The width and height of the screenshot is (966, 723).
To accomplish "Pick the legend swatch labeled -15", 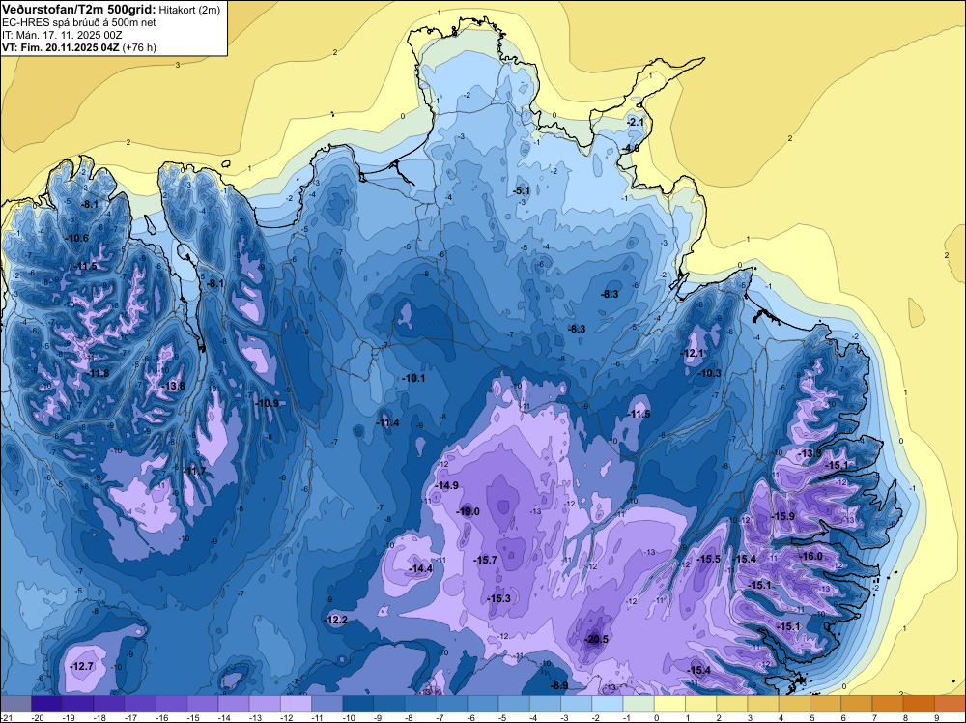I will coord(202,704).
